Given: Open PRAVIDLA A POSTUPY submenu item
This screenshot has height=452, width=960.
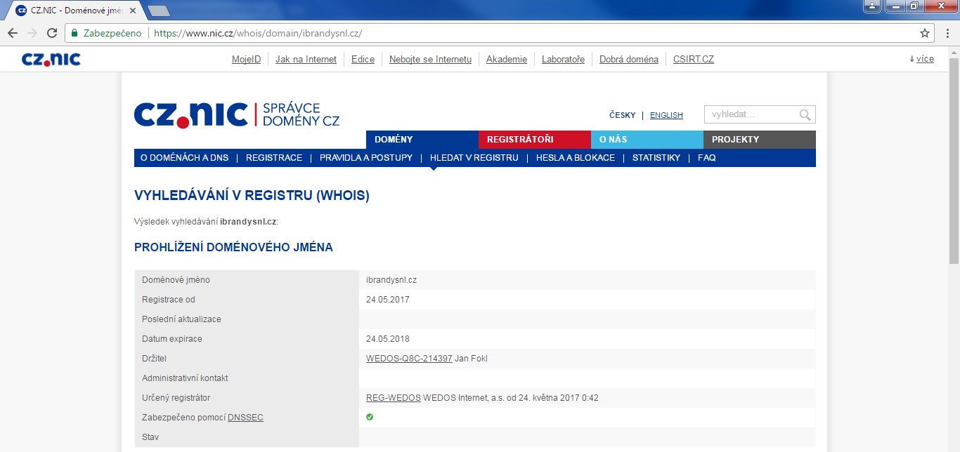Looking at the screenshot, I should click(366, 158).
